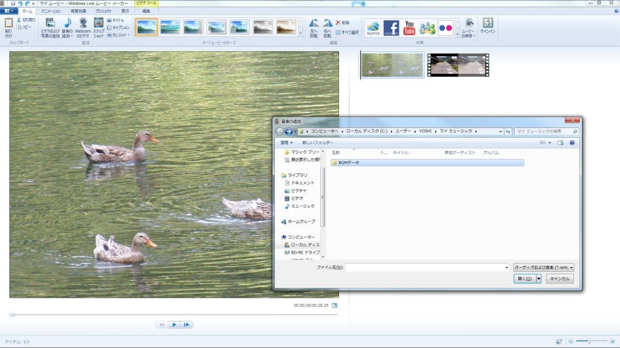Select Pictures in the Libraries tree

(x=295, y=190)
